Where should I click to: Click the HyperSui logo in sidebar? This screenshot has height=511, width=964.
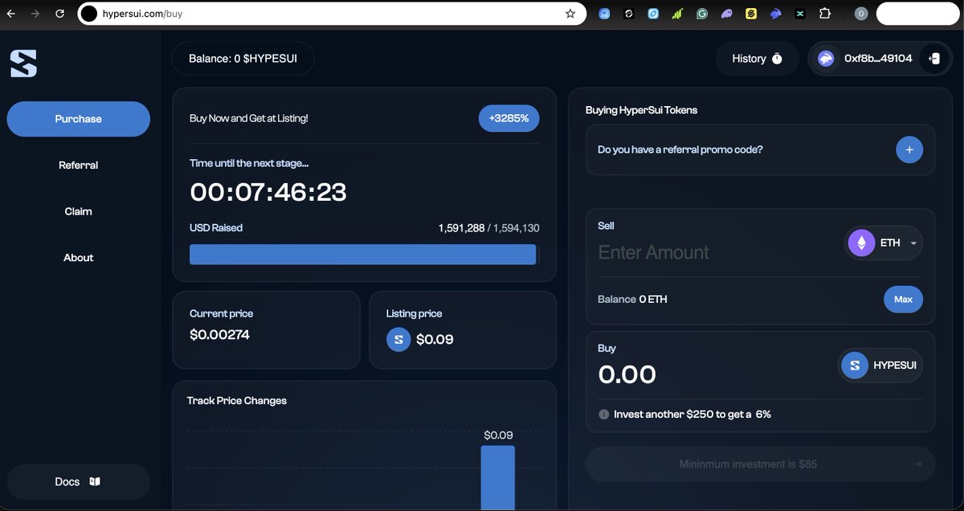[x=23, y=63]
